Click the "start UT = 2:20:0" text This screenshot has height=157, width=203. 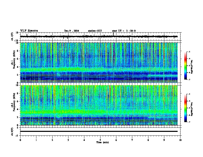point(124,31)
